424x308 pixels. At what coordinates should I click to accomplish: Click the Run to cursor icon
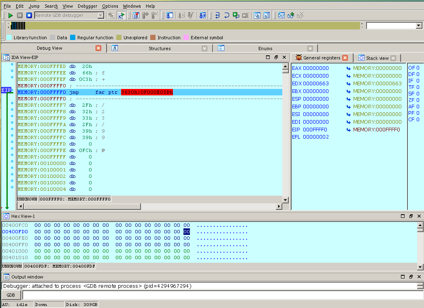coord(236,15)
